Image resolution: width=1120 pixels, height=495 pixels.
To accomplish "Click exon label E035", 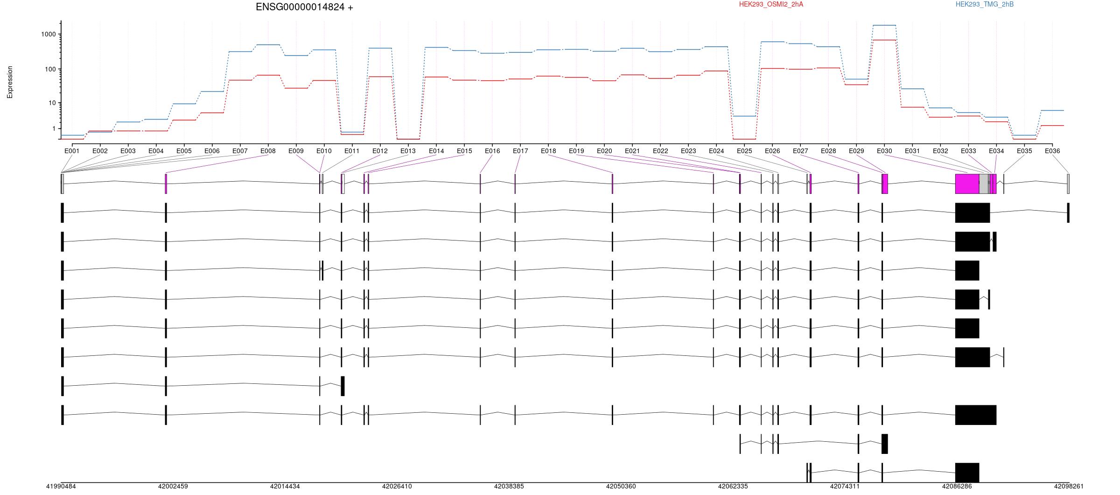I will pos(1024,151).
